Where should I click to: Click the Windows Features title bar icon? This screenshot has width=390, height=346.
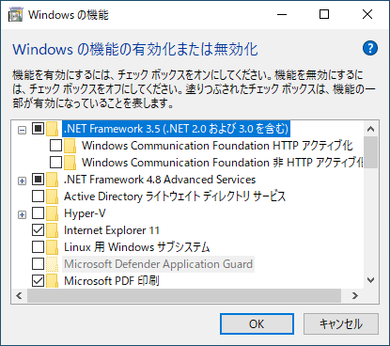(x=16, y=15)
